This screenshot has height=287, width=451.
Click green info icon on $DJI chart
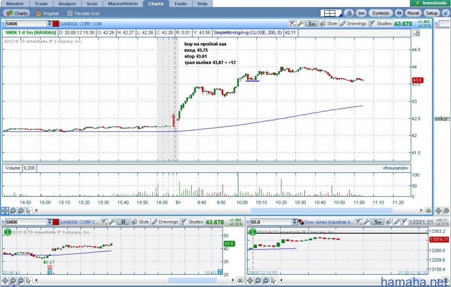pos(253,232)
